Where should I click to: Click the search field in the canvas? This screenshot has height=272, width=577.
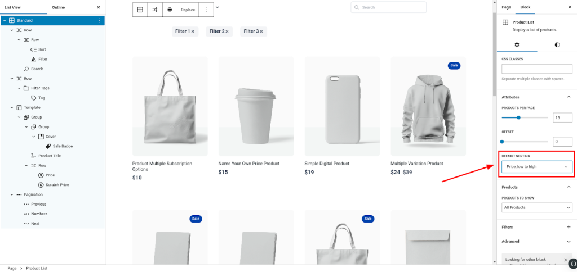389,7
